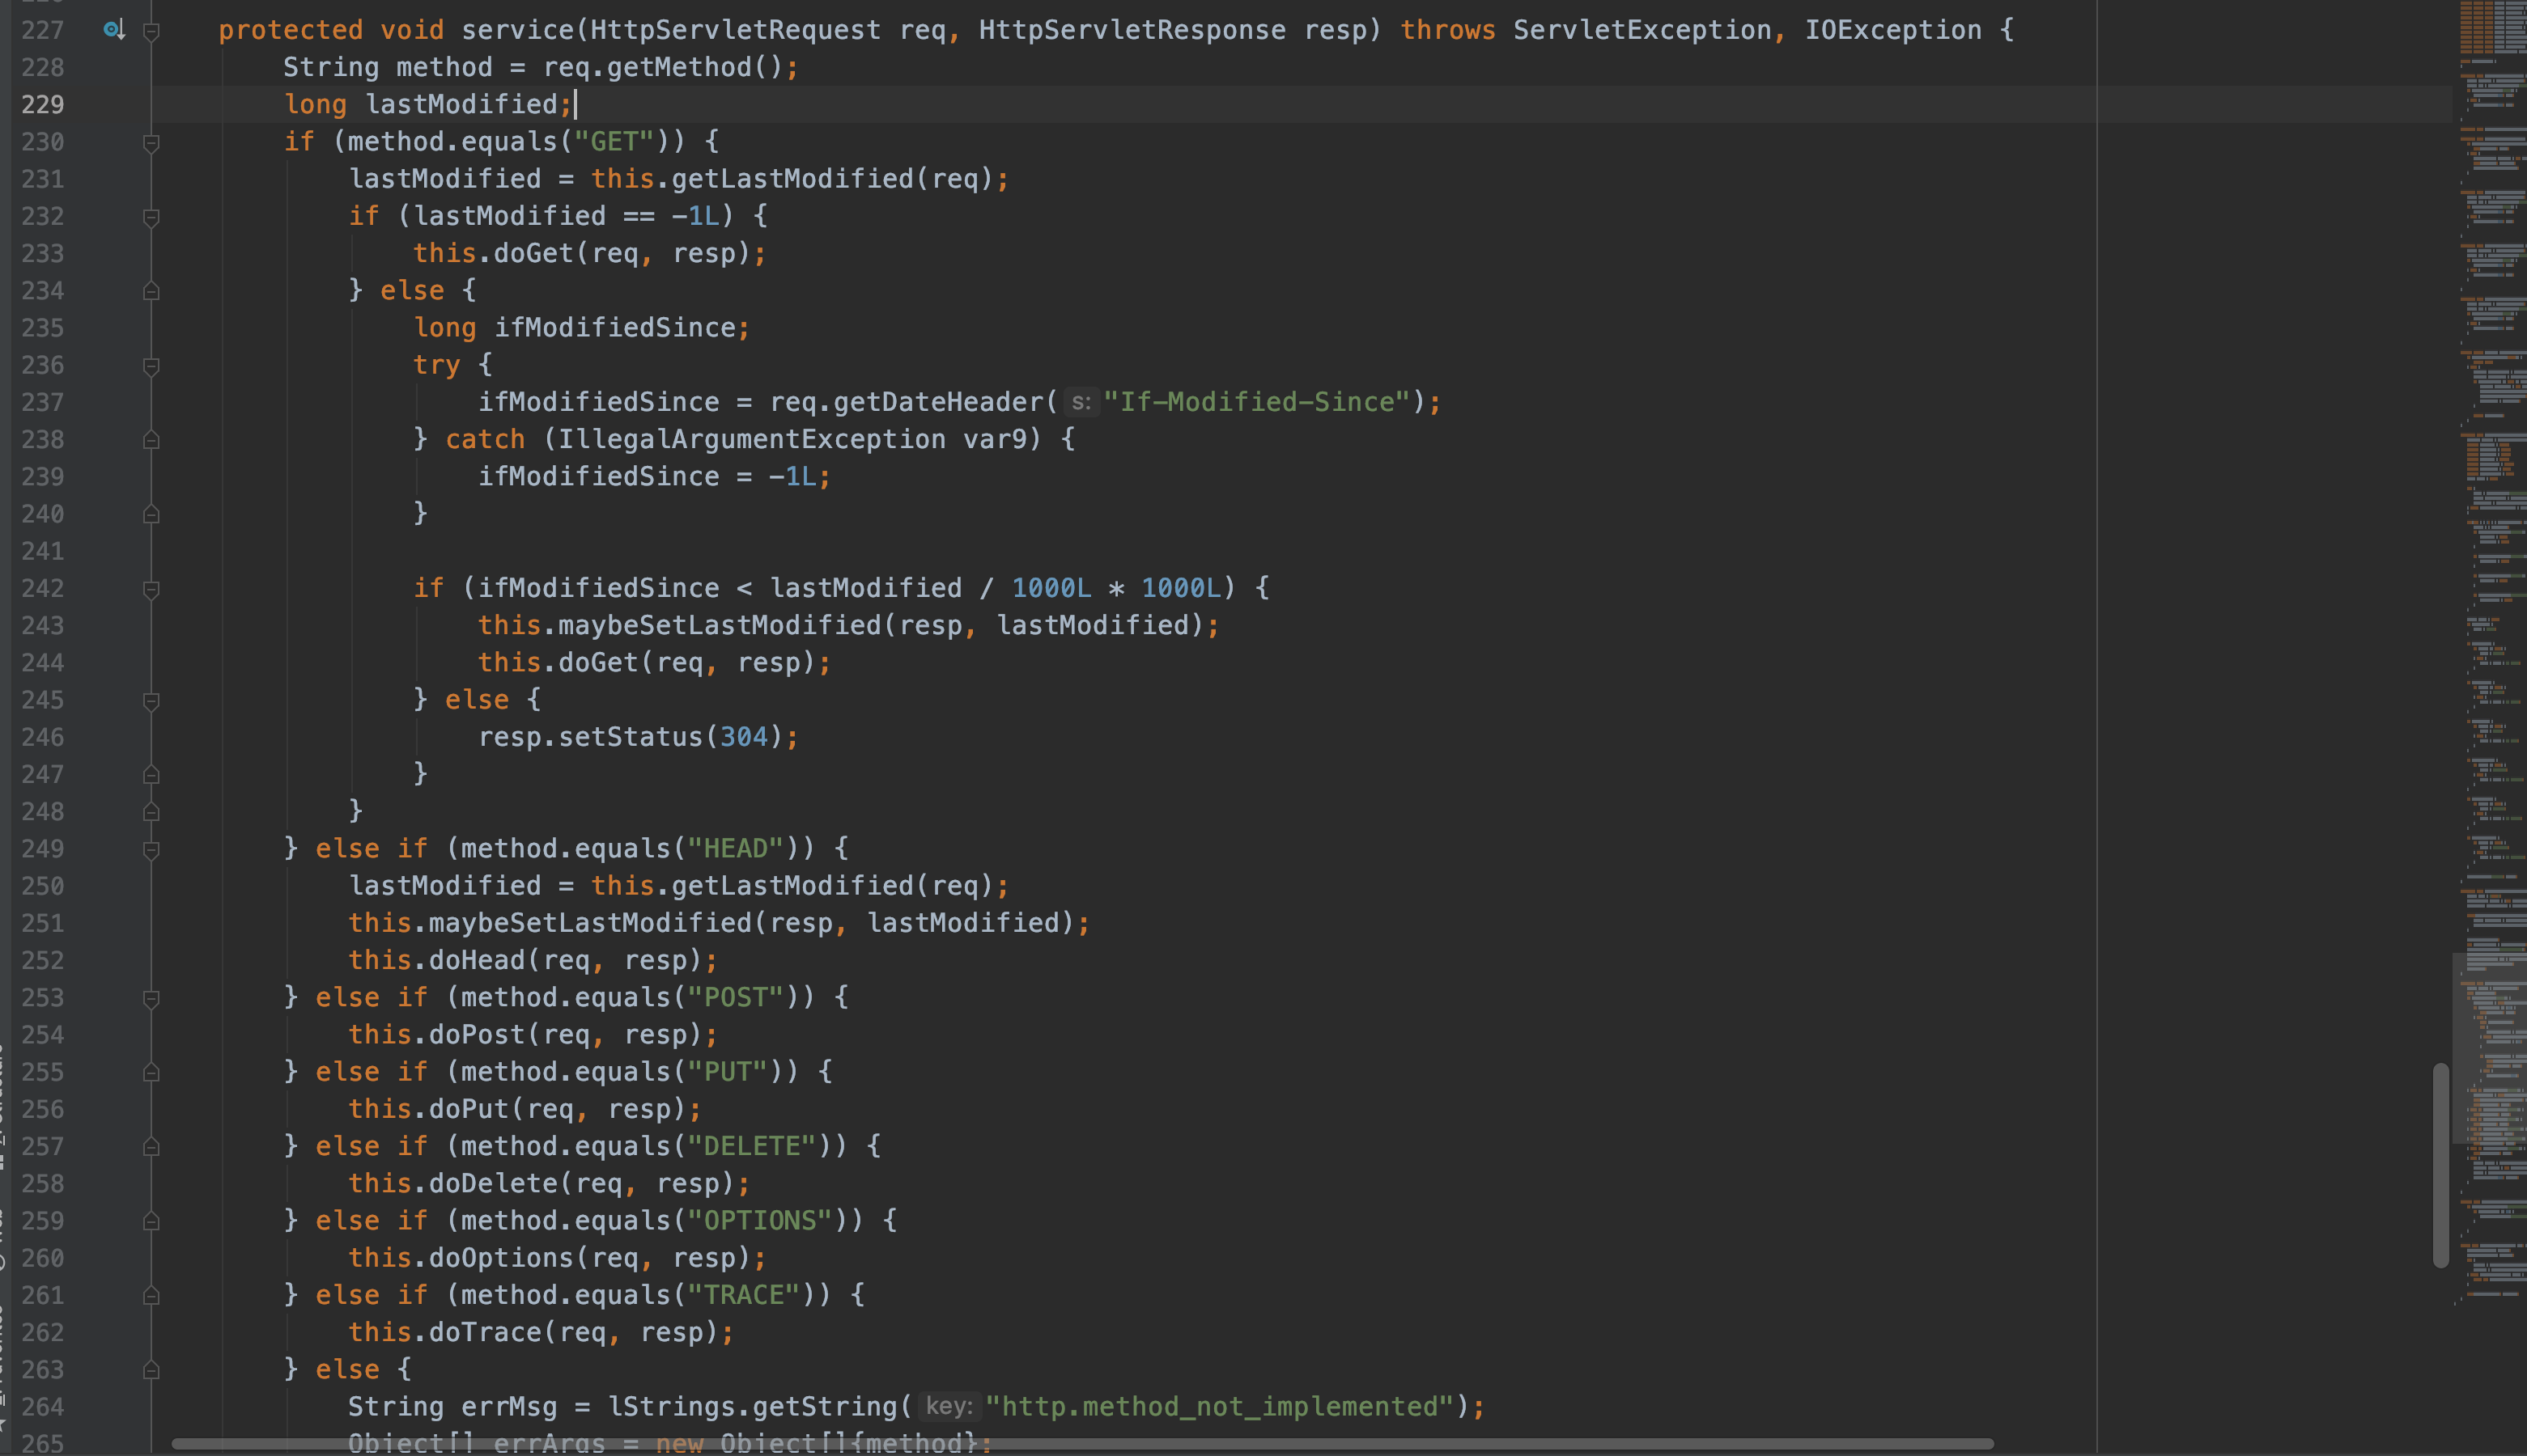This screenshot has width=2527, height=1456.
Task: Click the 's:' parameter name hint on line 237
Action: coord(1081,402)
